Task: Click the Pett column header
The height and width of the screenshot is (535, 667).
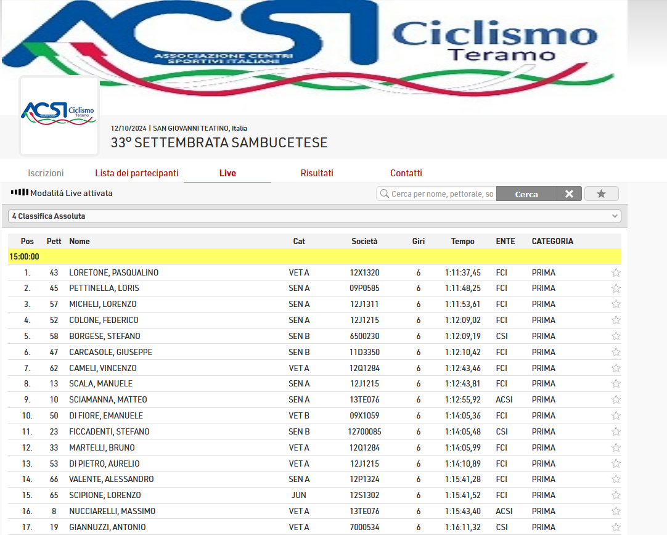Action: tap(54, 241)
